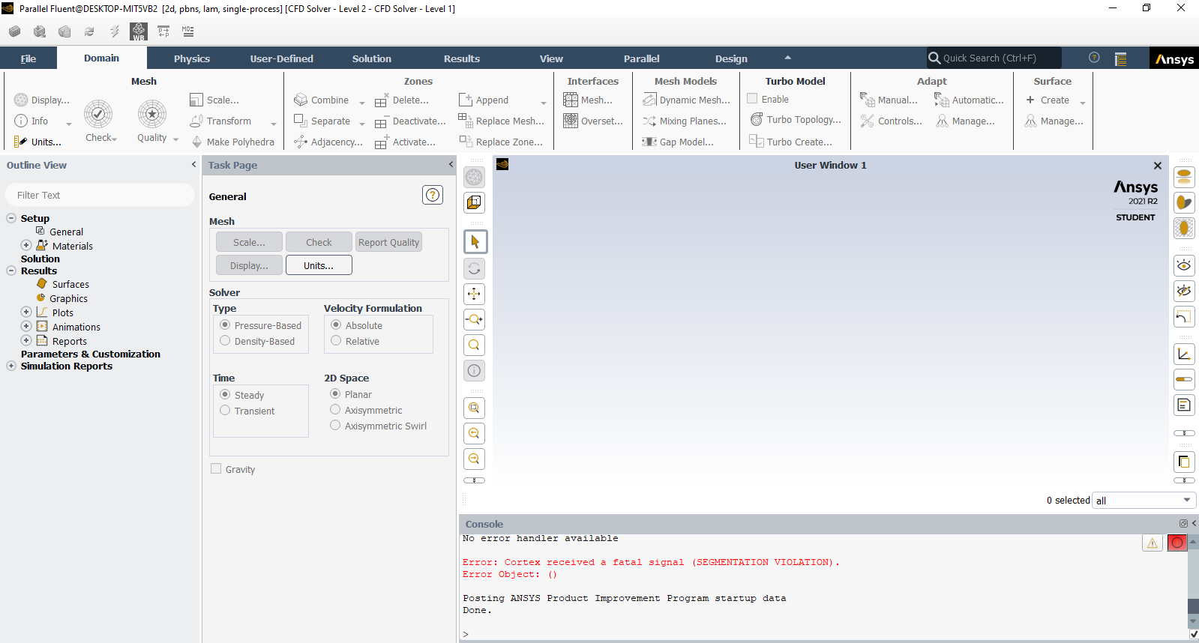The image size is (1199, 643).
Task: Choose Relative velocity formulation
Action: [355, 341]
